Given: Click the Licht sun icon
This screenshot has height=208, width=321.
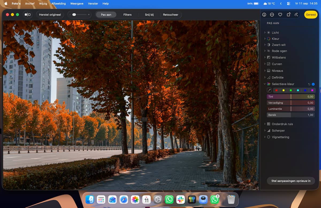Looking at the screenshot, I should tap(269, 33).
